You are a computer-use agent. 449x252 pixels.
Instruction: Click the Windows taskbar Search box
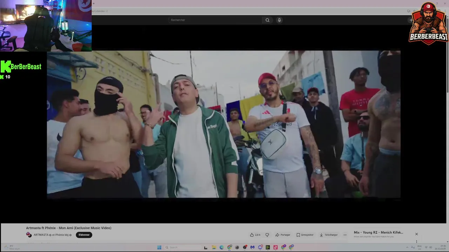coord(182,247)
